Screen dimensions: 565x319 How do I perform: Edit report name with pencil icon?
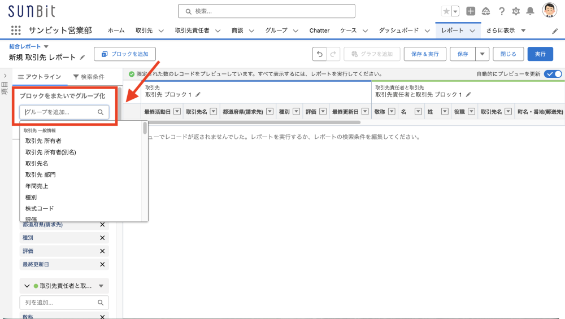tap(83, 58)
